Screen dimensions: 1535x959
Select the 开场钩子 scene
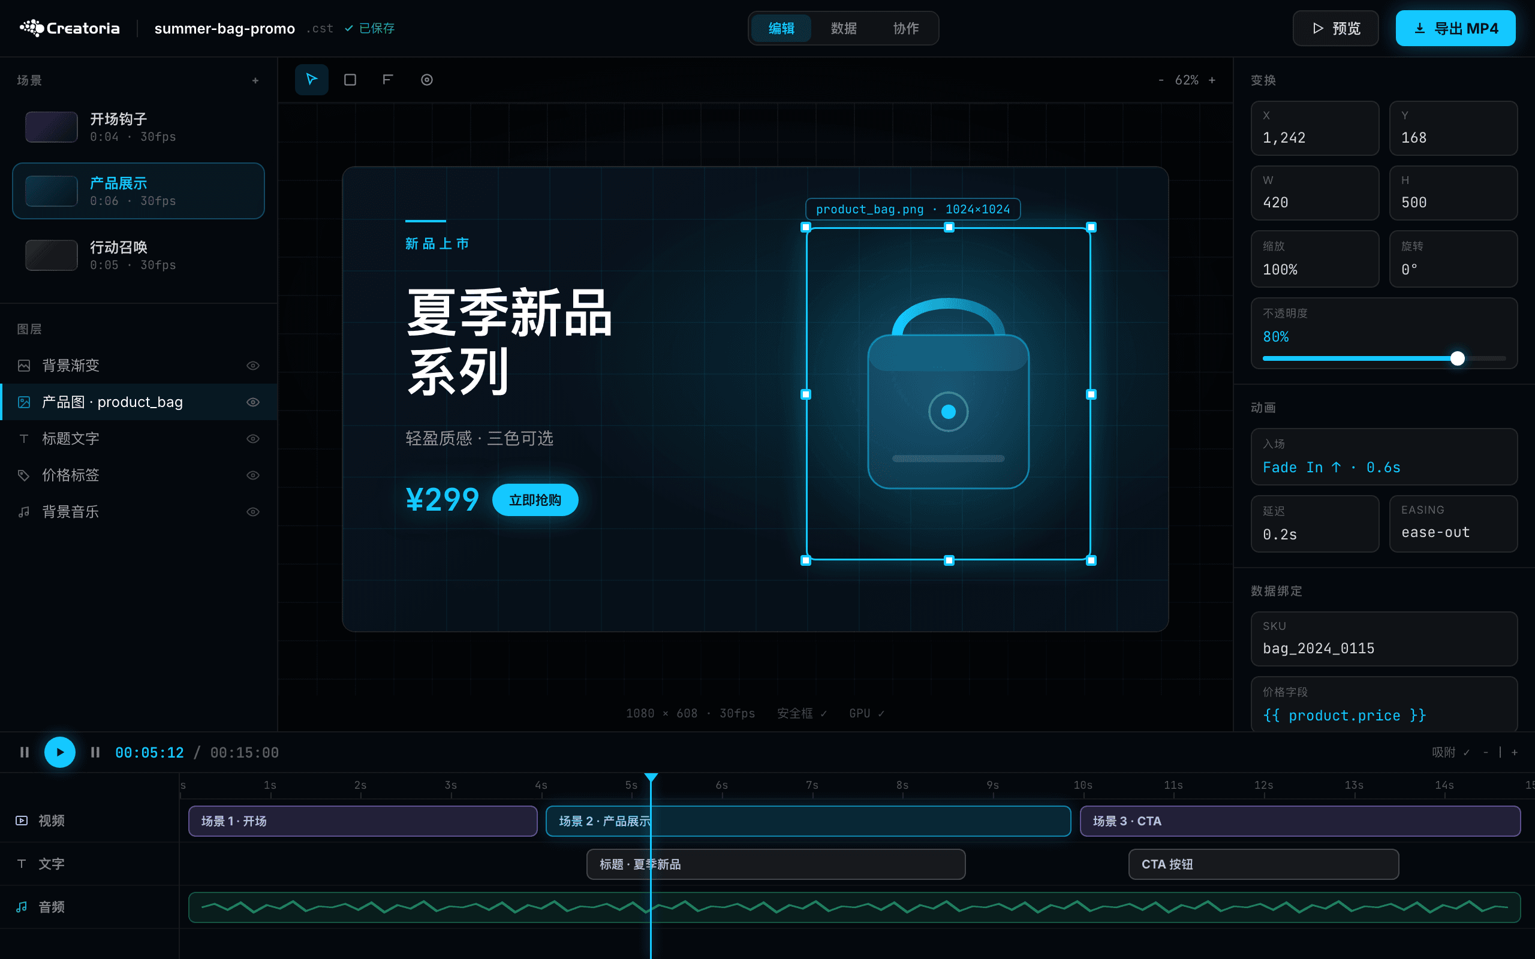pyautogui.click(x=139, y=127)
